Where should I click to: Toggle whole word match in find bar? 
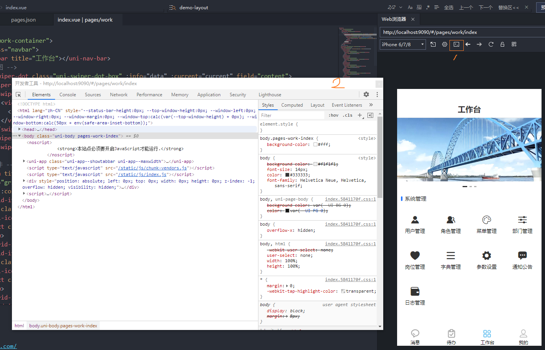pyautogui.click(x=419, y=7)
